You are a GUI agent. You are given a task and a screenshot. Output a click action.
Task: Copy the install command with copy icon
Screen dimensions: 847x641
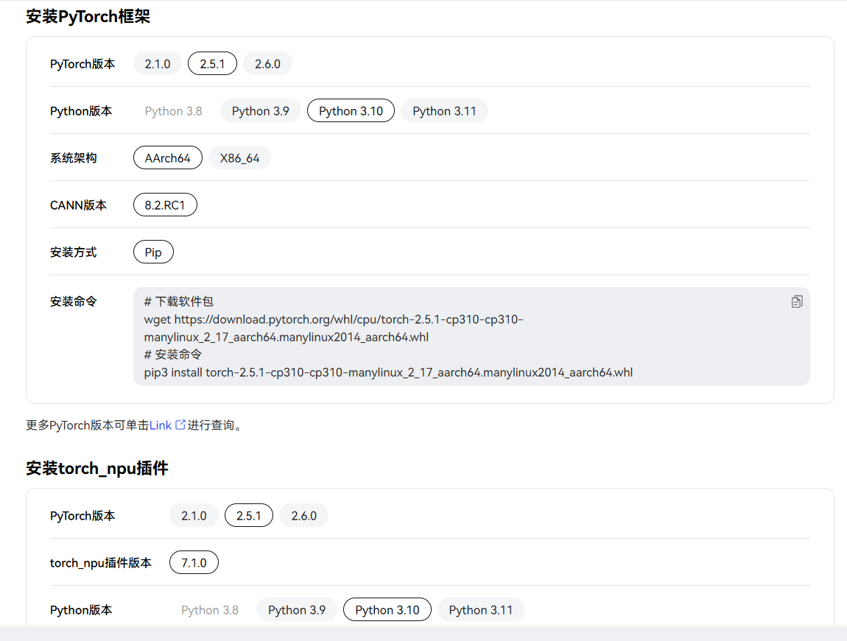point(797,302)
